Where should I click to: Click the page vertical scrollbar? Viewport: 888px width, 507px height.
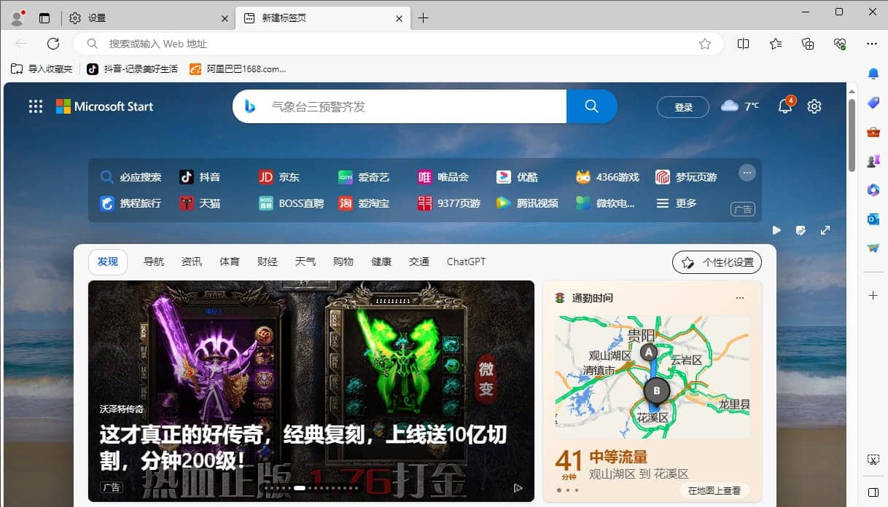(852, 135)
